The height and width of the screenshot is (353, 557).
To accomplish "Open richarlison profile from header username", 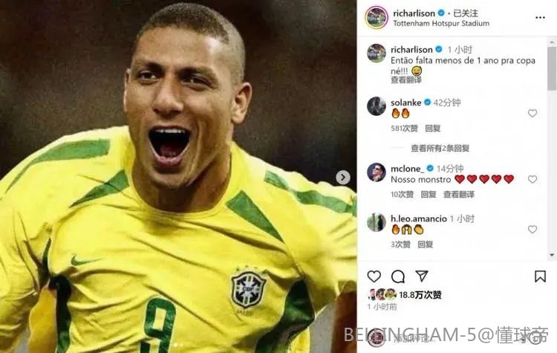I will click(414, 13).
